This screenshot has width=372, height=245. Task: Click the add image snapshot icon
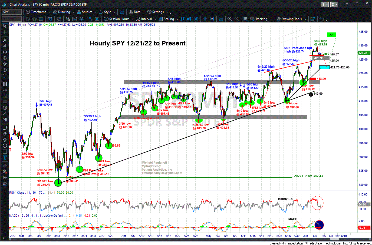click(313, 19)
